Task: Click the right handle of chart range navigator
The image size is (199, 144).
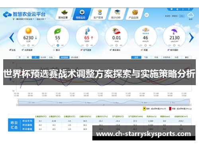Action: [x=189, y=101]
